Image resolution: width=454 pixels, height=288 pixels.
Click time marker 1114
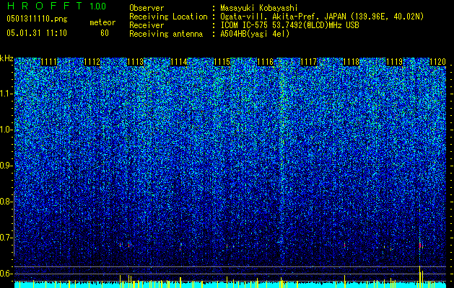click(x=179, y=62)
